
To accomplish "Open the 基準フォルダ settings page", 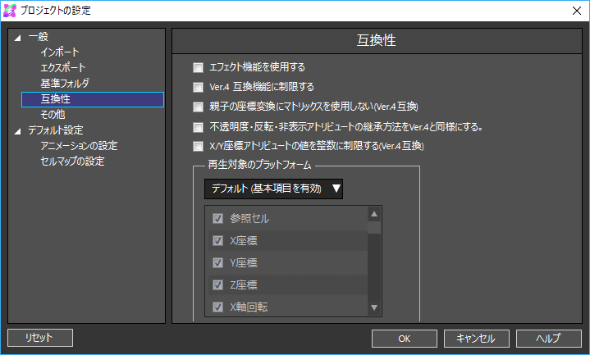I will [x=65, y=83].
